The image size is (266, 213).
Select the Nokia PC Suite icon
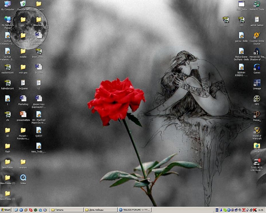tap(257, 4)
